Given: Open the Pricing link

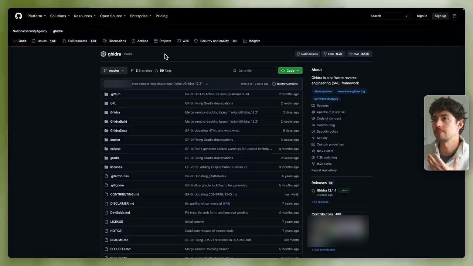Looking at the screenshot, I should click(161, 16).
